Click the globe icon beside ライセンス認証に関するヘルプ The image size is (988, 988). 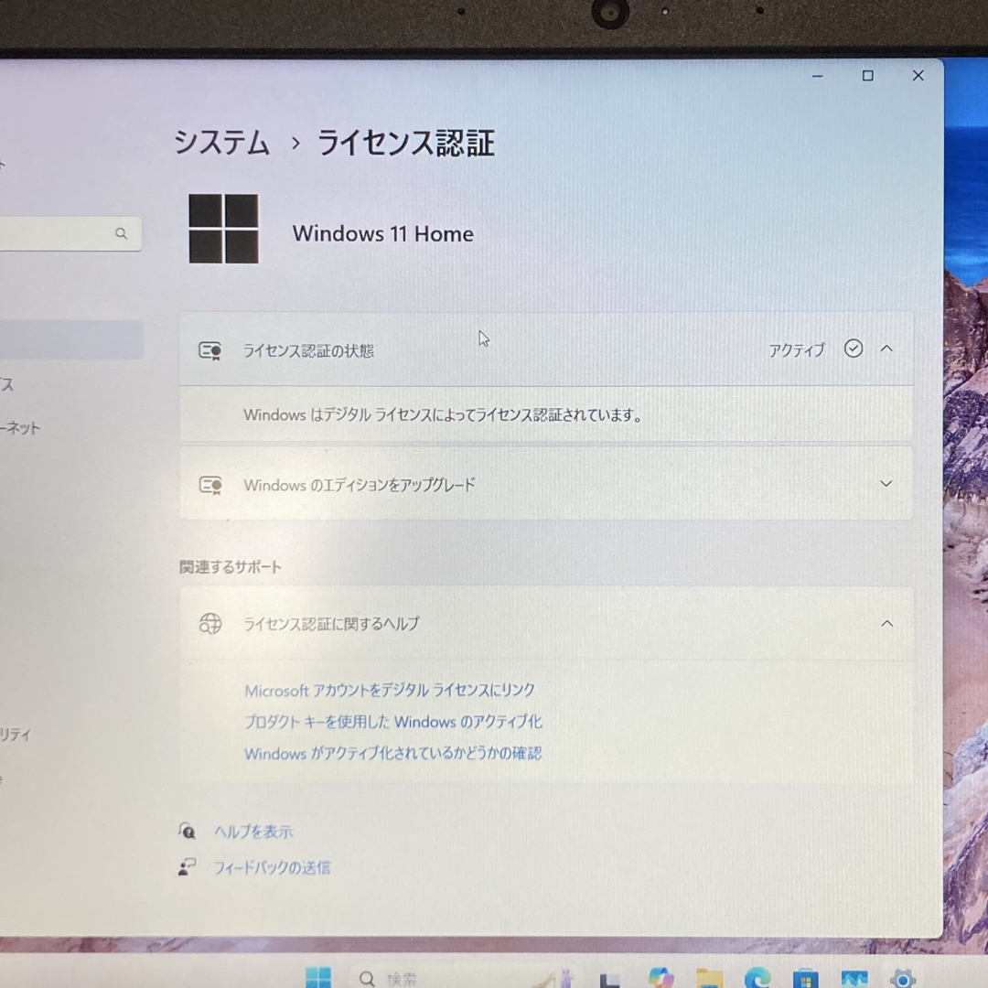[x=210, y=623]
